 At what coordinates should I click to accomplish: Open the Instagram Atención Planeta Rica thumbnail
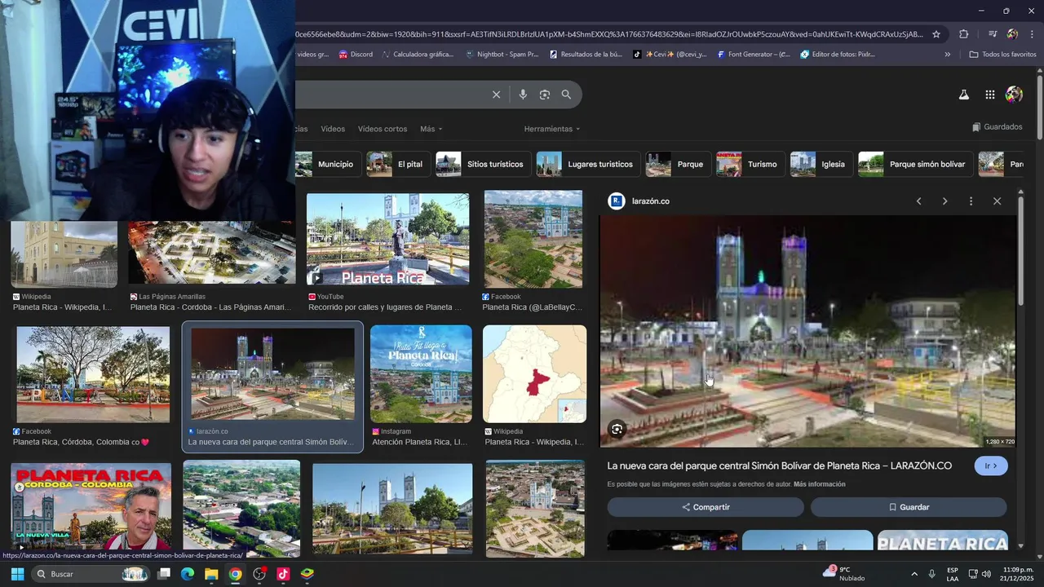[x=421, y=374]
